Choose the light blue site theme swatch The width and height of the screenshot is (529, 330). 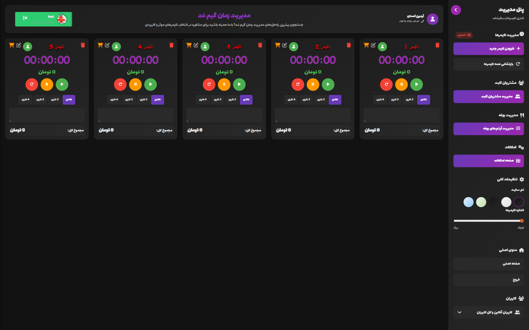coord(468,202)
